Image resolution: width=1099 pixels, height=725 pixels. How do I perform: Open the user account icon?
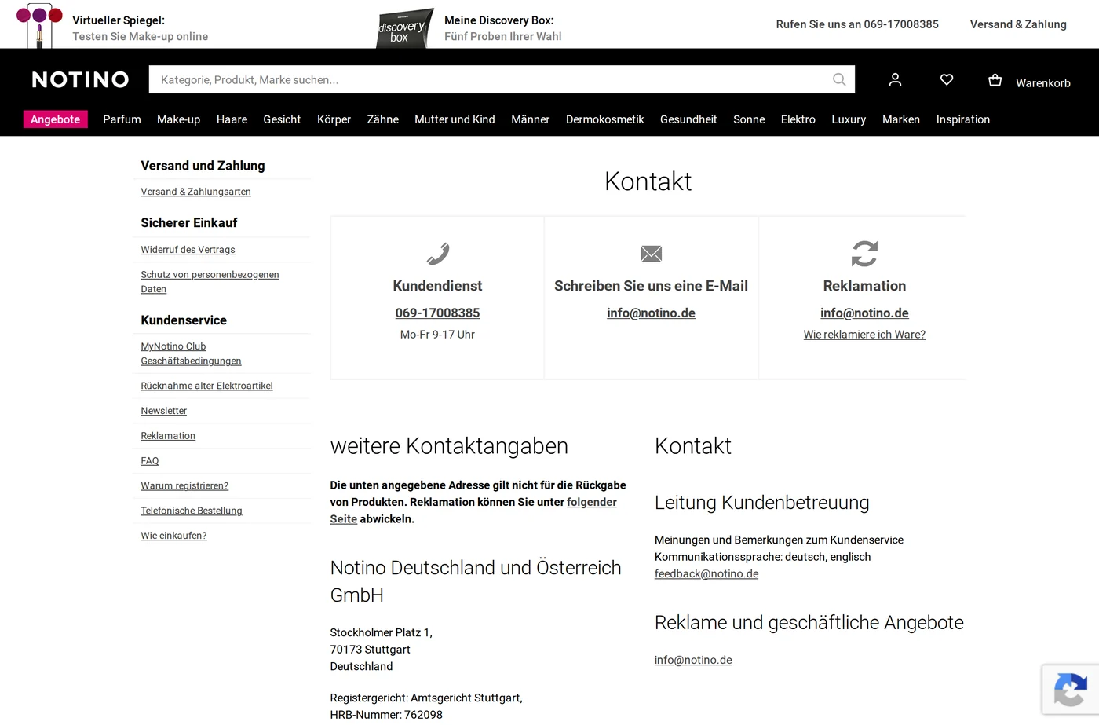[895, 79]
